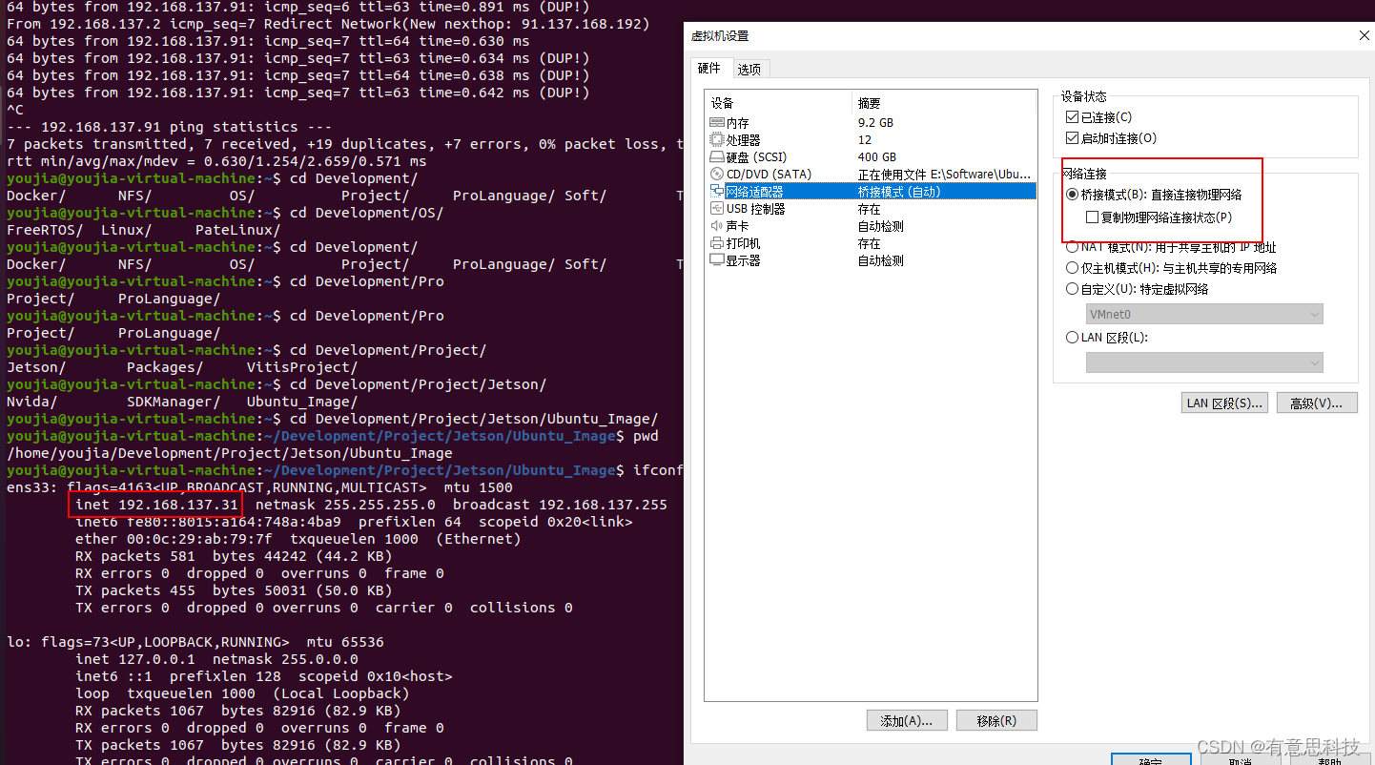Select NAT 模式(N) radio button
1375x765 pixels.
pos(1073,247)
